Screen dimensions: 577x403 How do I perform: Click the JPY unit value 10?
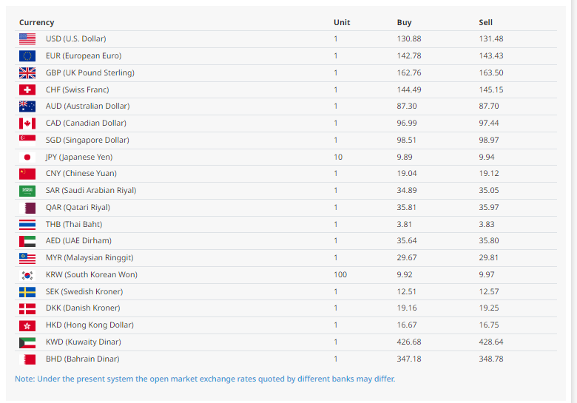(x=337, y=158)
